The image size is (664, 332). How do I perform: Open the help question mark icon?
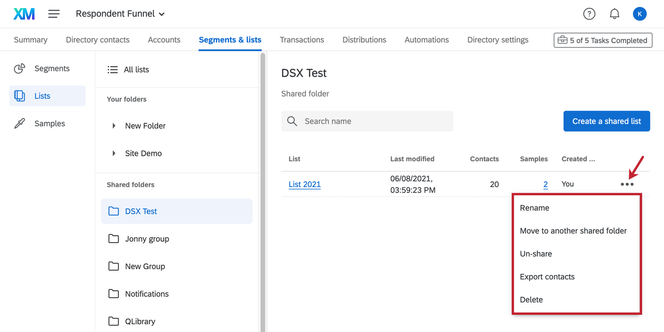589,14
